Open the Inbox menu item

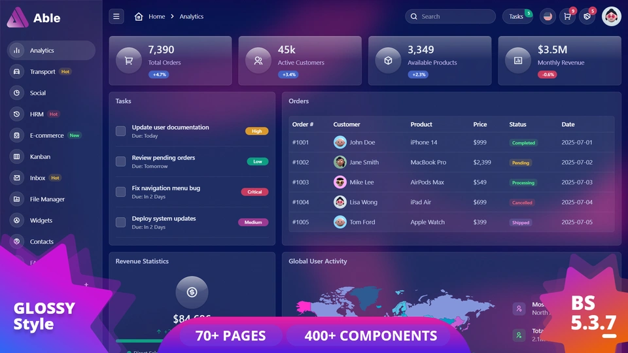[x=51, y=178]
